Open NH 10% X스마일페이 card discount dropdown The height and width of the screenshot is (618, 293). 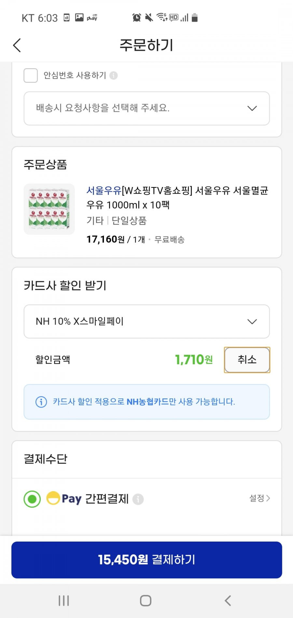coord(147,321)
